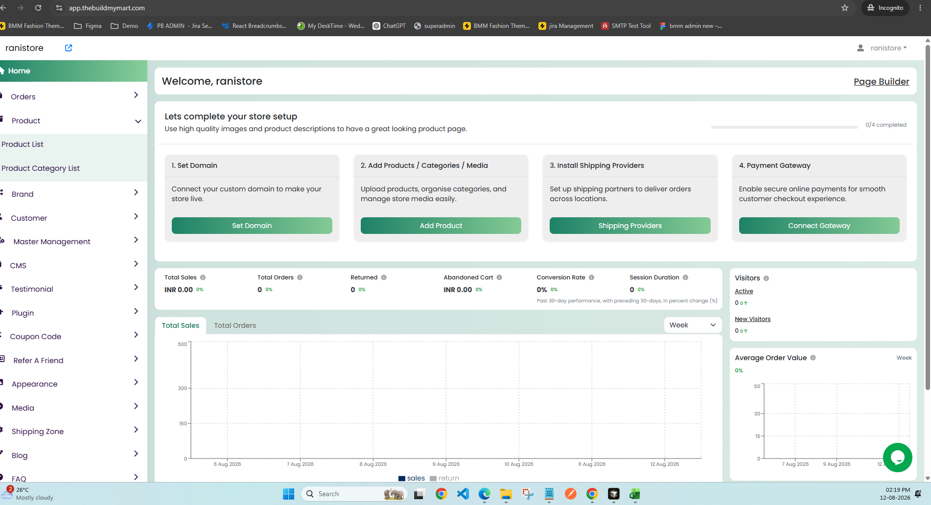The height and width of the screenshot is (505, 931).
Task: Open ChatGPT bookmark
Action: click(389, 26)
